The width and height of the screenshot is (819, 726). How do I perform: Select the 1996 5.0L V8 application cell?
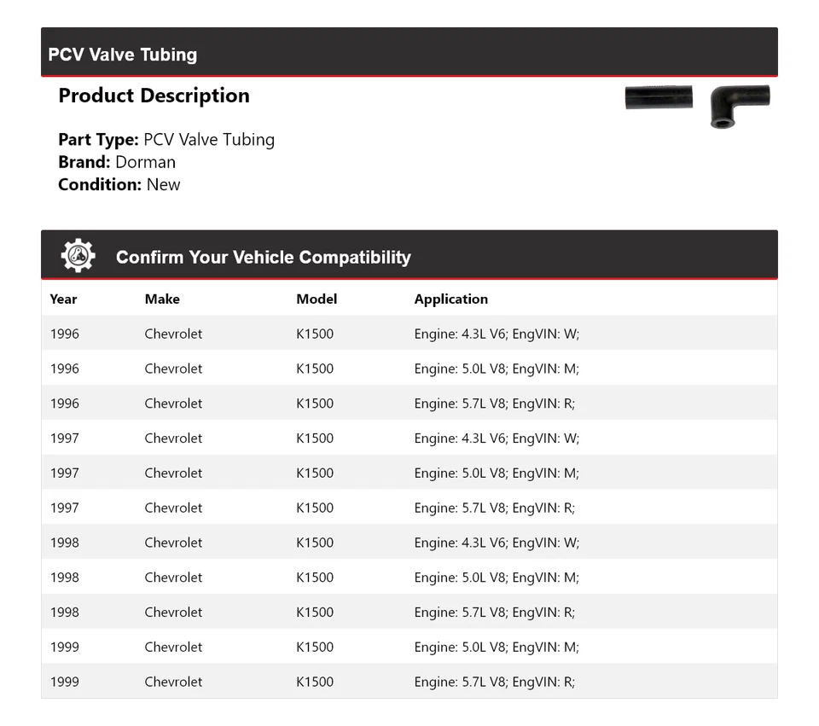click(x=497, y=369)
